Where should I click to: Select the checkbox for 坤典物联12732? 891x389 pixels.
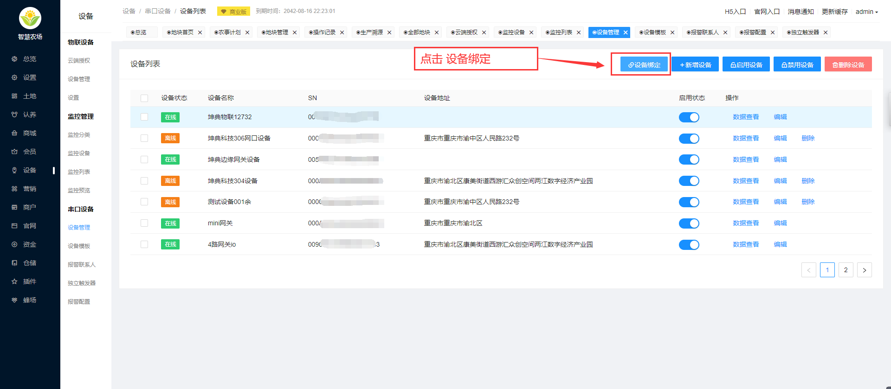click(x=144, y=117)
